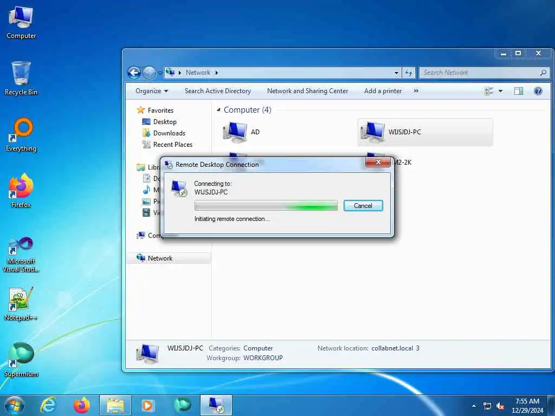Select the WIJSJDJ-PC computer item

coord(425,132)
